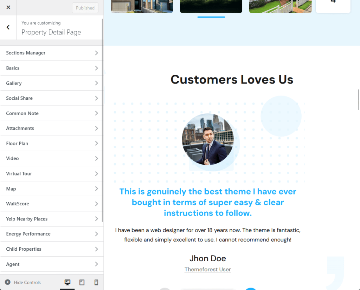
Task: Expand the Video section
Action: click(x=51, y=158)
